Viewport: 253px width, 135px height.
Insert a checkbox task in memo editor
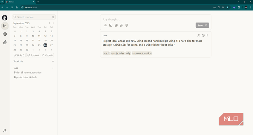[111, 25]
